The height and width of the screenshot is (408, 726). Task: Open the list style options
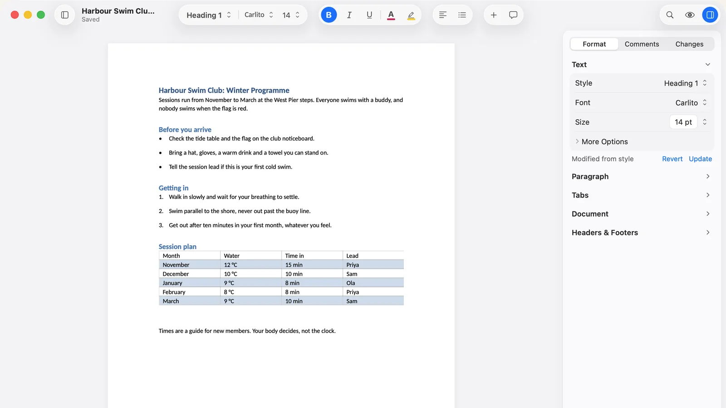462,15
